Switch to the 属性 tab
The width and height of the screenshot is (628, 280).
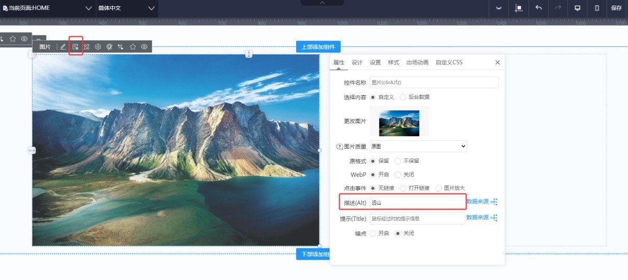pos(339,62)
